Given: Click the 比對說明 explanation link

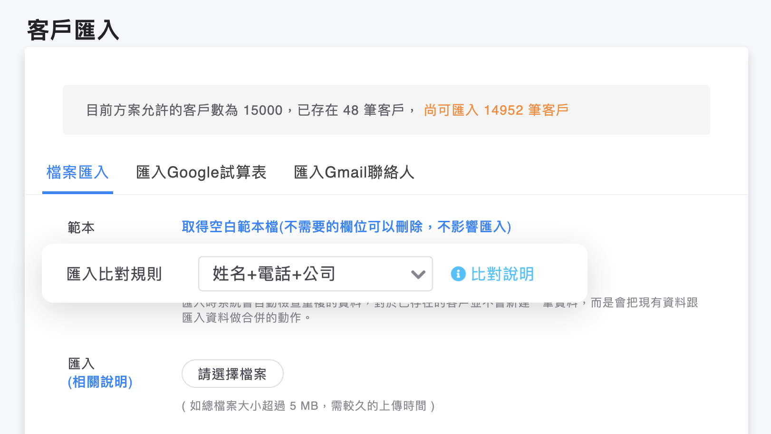Looking at the screenshot, I should [502, 274].
